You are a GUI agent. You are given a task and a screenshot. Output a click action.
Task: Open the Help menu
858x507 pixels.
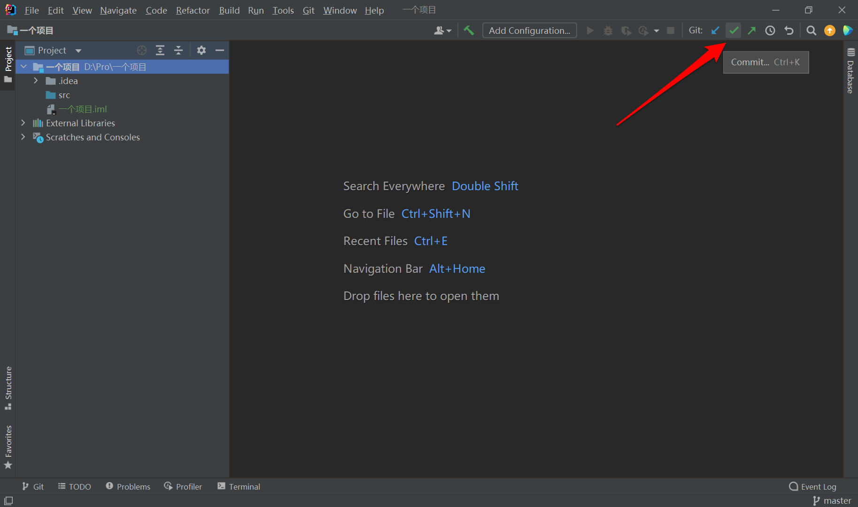click(374, 10)
